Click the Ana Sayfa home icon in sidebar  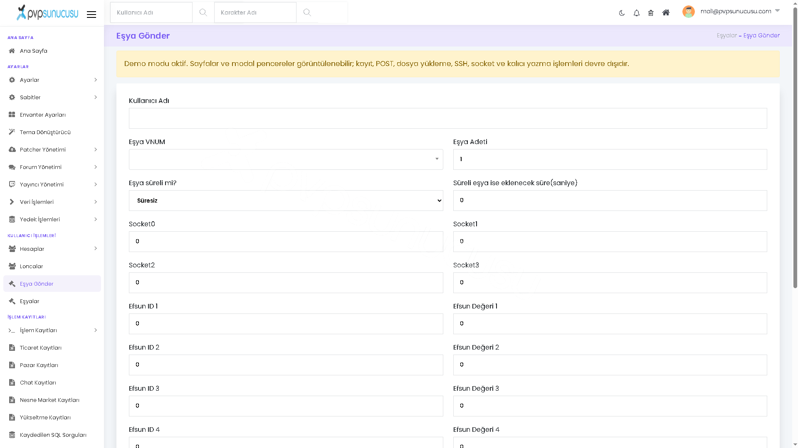12,51
